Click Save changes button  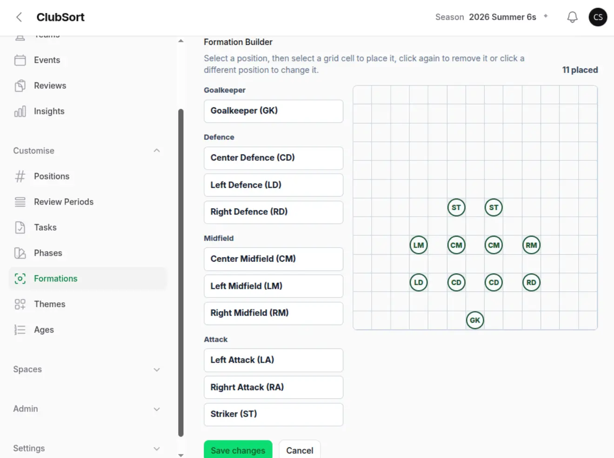tap(238, 450)
